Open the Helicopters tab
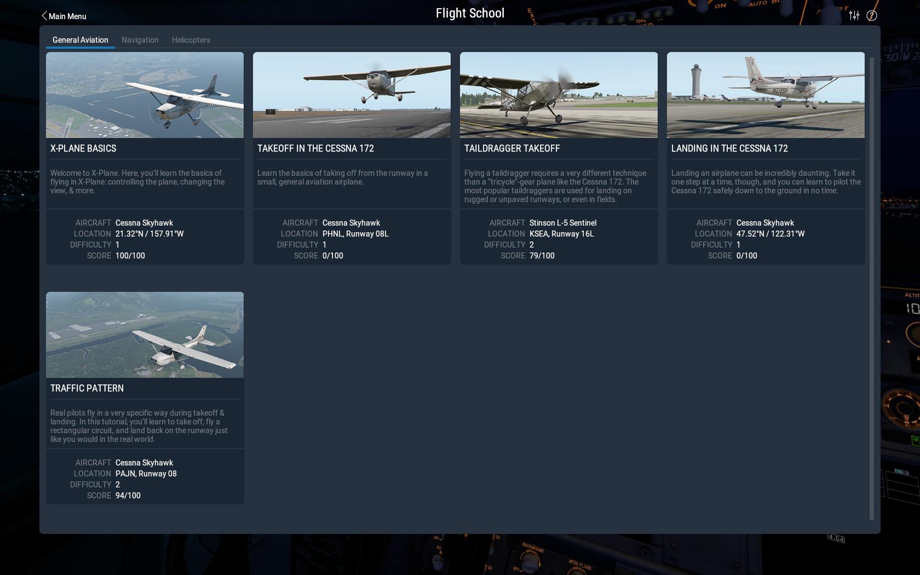Screen dimensions: 920x575 191,40
